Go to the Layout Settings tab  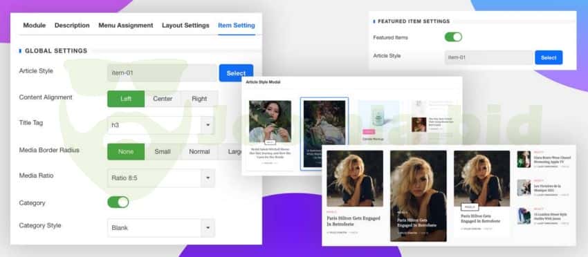[x=185, y=26]
